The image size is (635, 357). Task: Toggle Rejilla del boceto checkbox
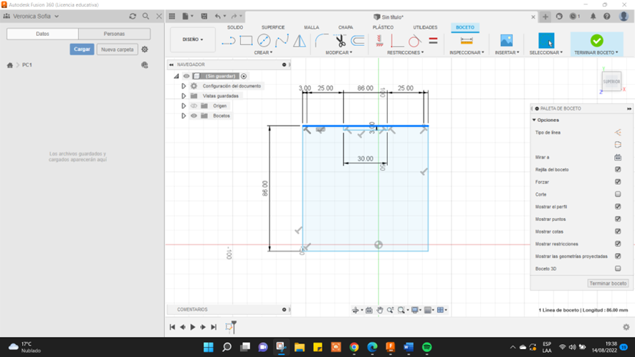[x=618, y=169]
